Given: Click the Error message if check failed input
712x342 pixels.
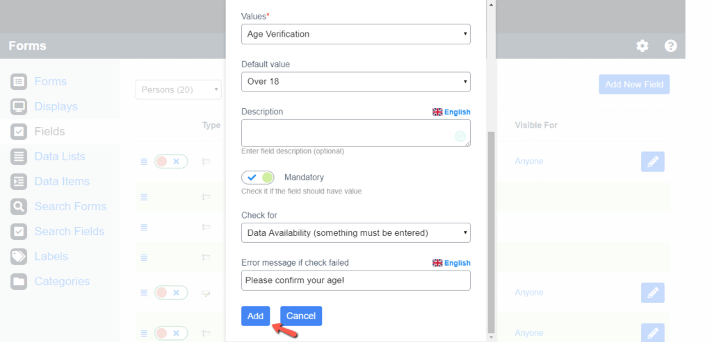Looking at the screenshot, I should click(355, 280).
